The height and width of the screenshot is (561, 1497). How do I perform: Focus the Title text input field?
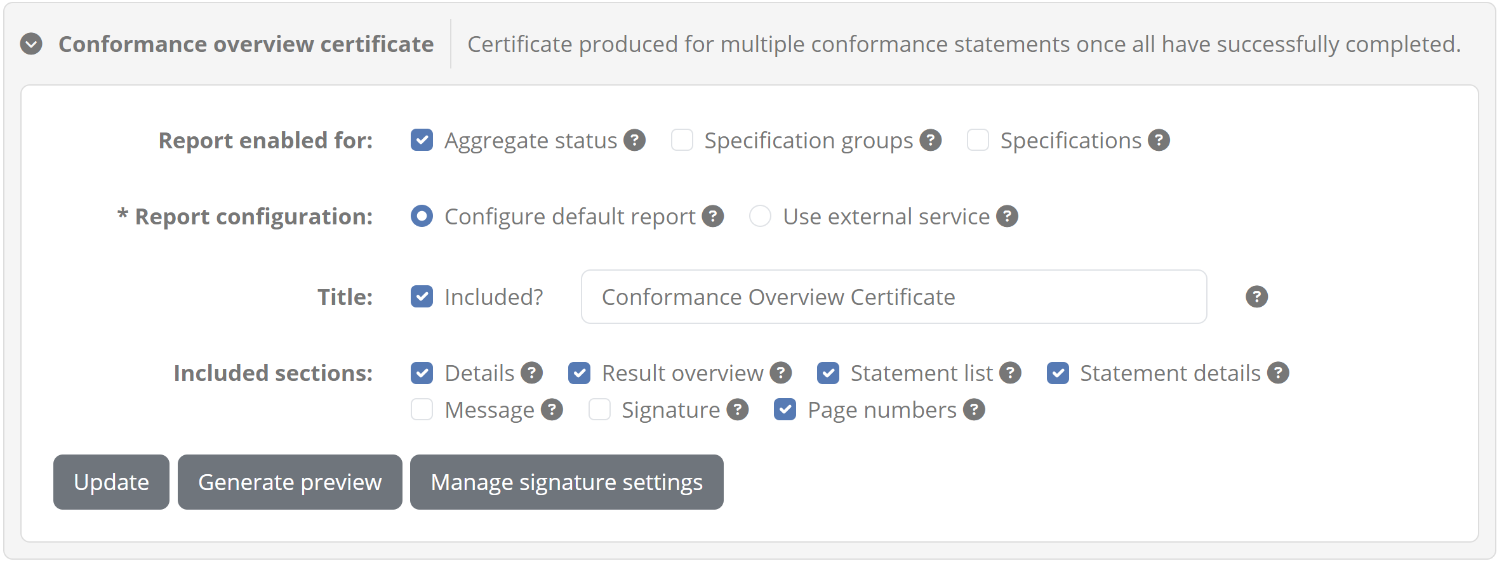(x=894, y=297)
